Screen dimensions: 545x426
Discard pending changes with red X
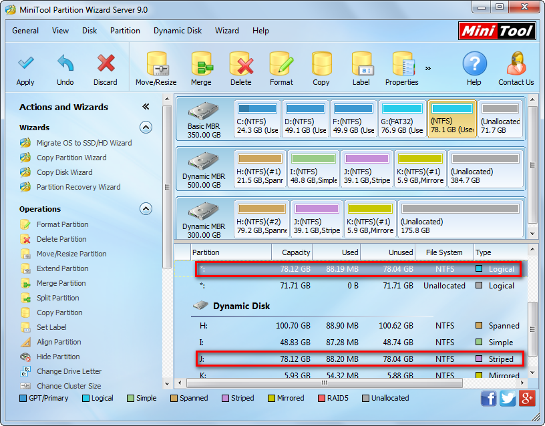[x=106, y=63]
